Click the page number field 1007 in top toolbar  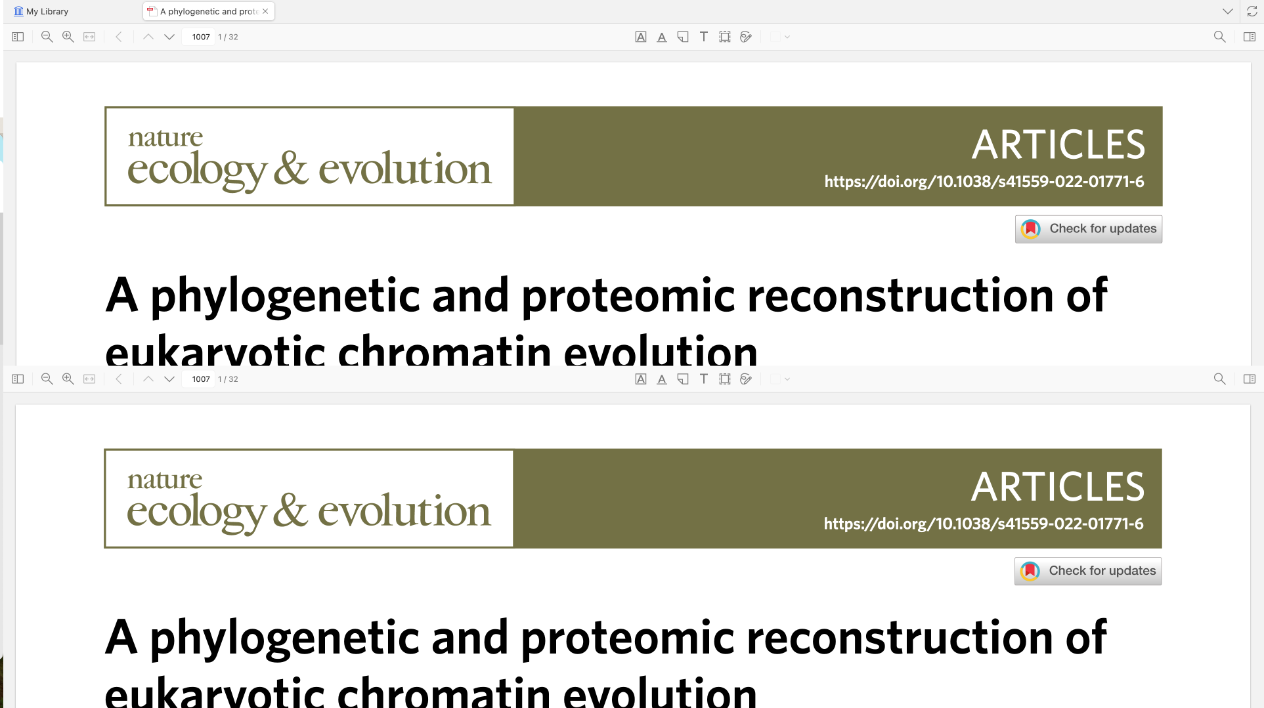click(200, 37)
